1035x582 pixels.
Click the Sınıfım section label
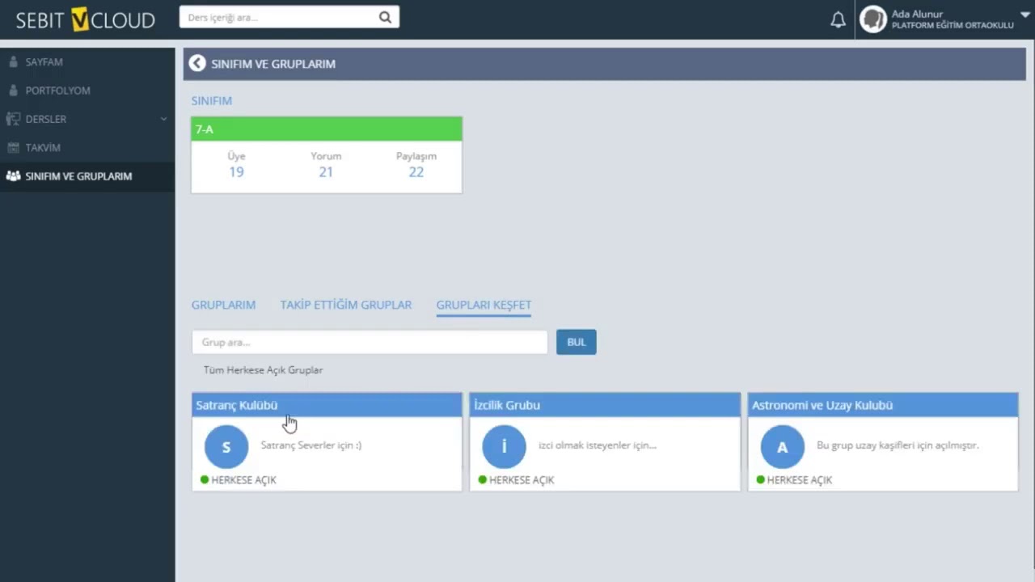212,101
